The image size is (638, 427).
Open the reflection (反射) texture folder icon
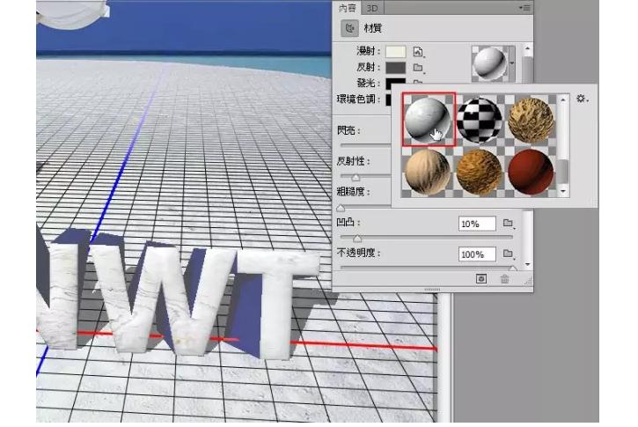[419, 68]
